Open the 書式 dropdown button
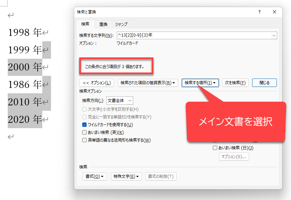Viewport: 291px width, 200px height. coord(94,177)
